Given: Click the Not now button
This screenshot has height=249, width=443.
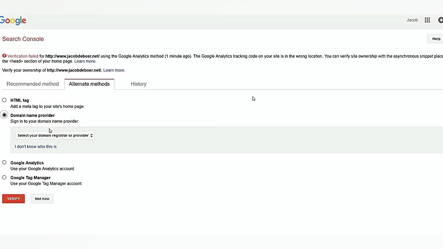Looking at the screenshot, I should (42, 199).
